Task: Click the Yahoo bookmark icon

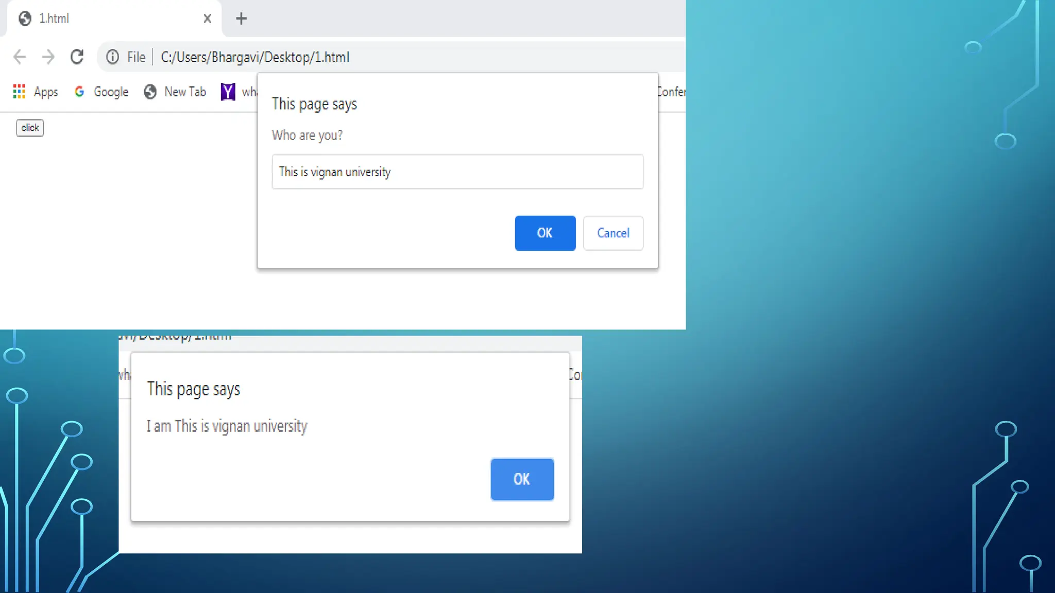Action: [228, 92]
